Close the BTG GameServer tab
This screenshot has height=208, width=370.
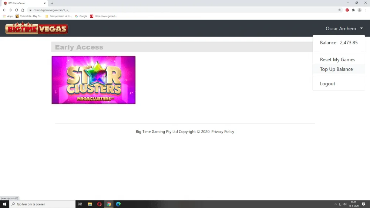pos(45,3)
